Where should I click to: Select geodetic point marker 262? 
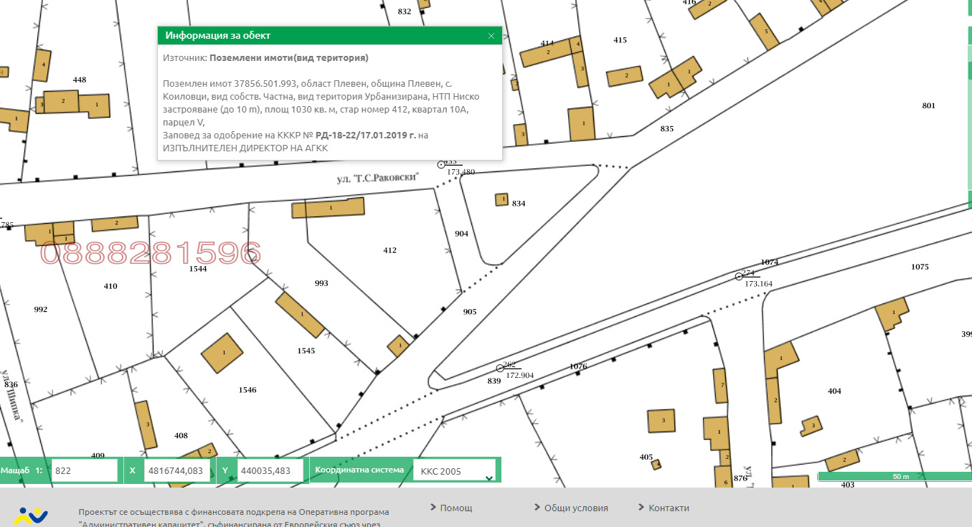(x=500, y=369)
